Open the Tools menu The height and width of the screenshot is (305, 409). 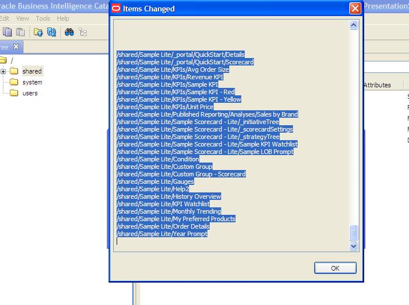point(43,18)
